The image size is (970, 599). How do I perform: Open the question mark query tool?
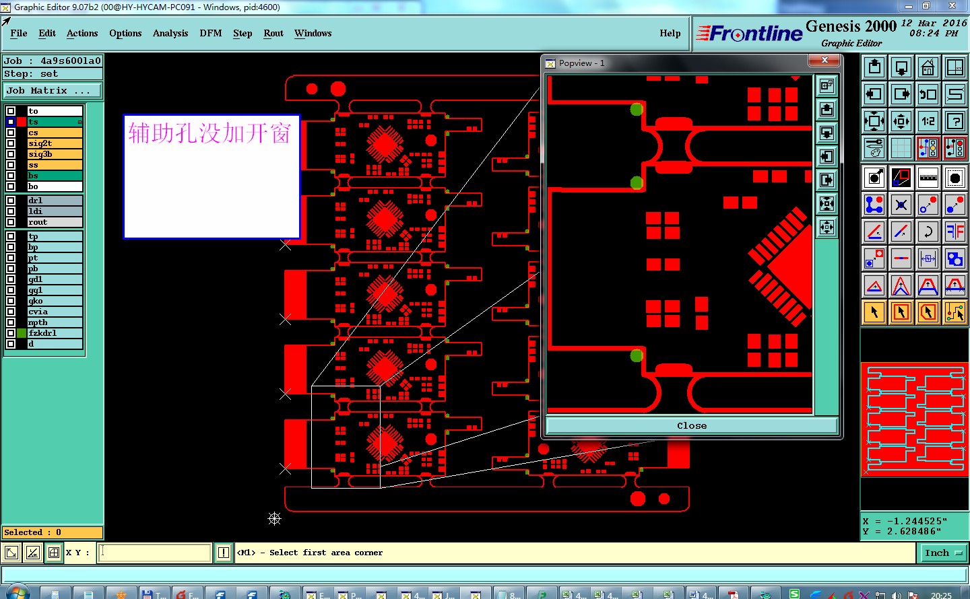[955, 121]
